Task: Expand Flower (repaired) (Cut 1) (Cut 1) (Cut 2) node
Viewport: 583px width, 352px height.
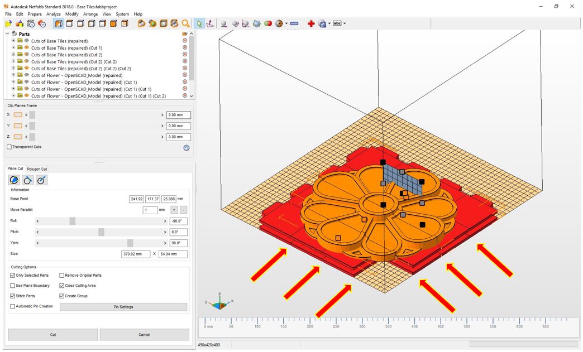Action: coord(13,96)
